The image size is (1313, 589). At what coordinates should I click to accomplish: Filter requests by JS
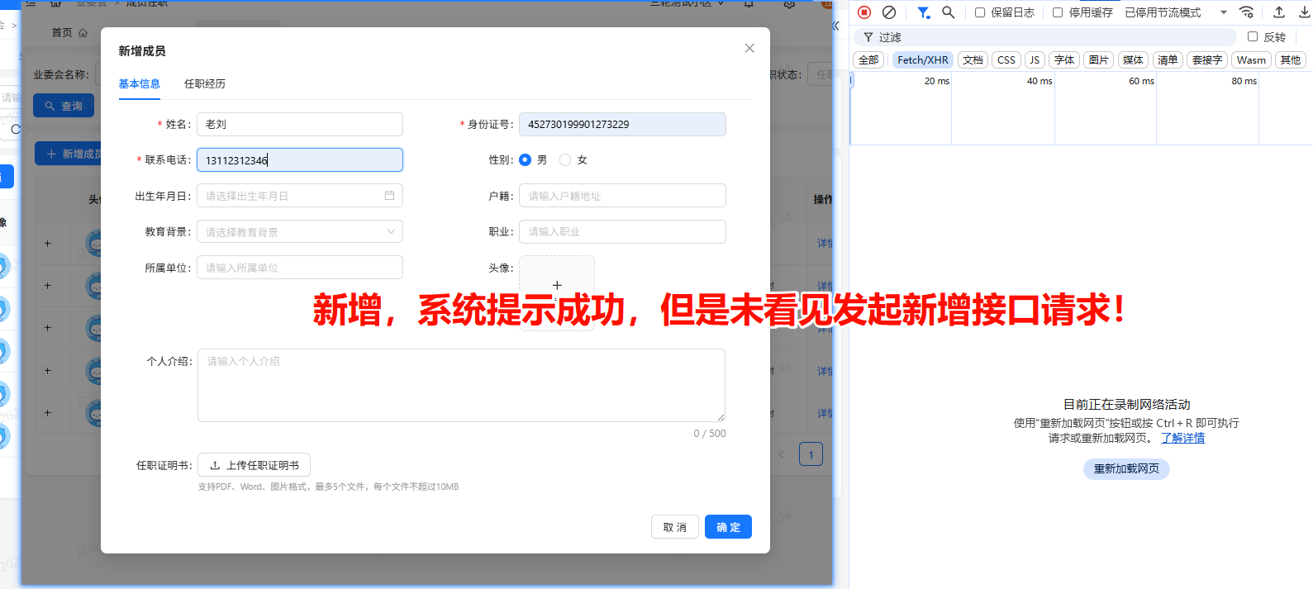(1035, 59)
